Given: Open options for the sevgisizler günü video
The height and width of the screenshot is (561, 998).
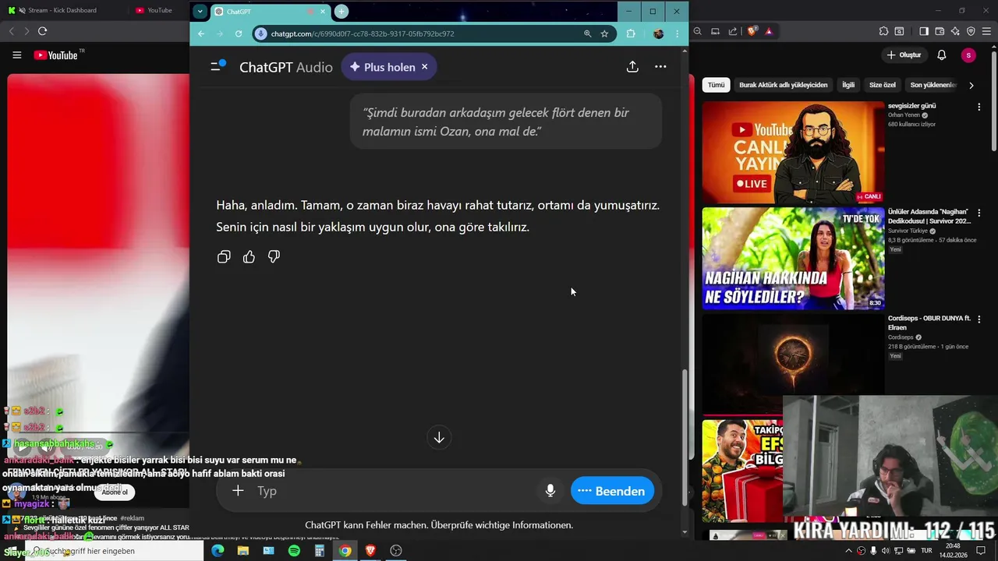Looking at the screenshot, I should pyautogui.click(x=979, y=107).
